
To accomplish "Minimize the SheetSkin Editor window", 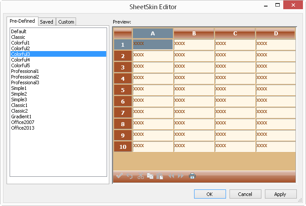I will [266, 6].
